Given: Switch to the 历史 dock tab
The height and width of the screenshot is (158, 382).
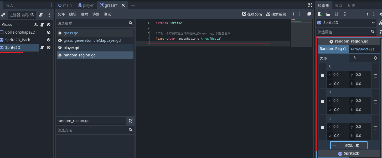Looking at the screenshot, I should [x=352, y=5].
